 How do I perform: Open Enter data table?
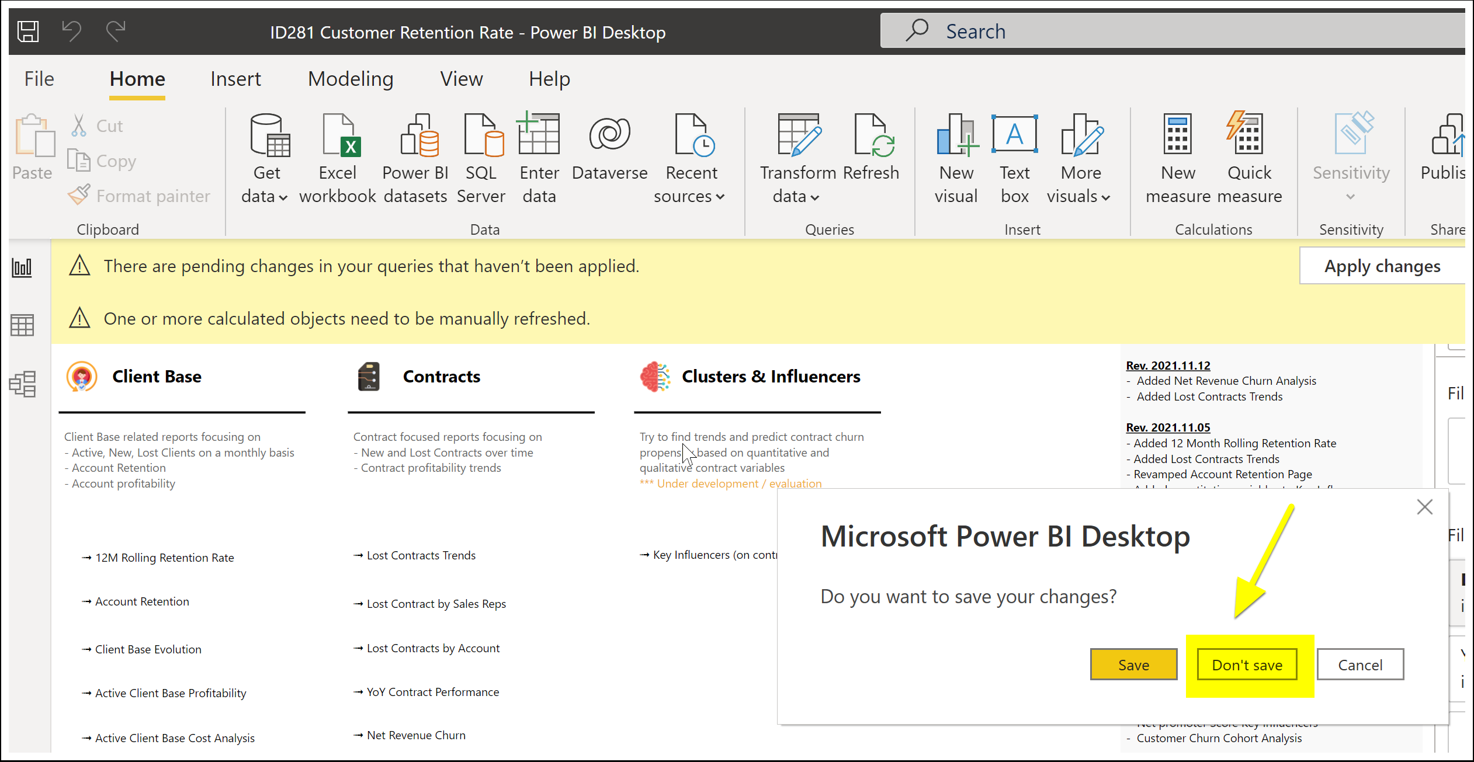point(539,159)
